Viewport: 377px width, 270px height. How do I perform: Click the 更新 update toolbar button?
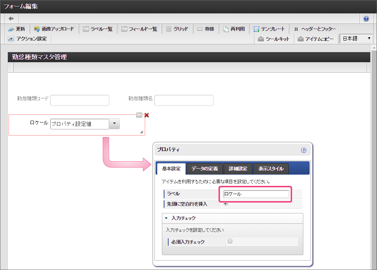click(16, 29)
